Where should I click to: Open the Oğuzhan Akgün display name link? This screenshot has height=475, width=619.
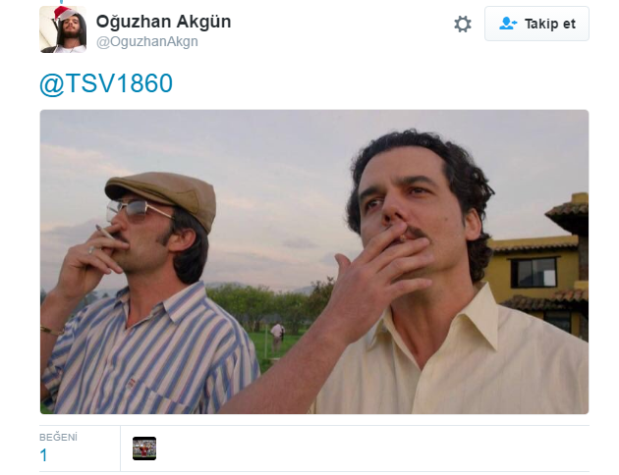click(163, 22)
